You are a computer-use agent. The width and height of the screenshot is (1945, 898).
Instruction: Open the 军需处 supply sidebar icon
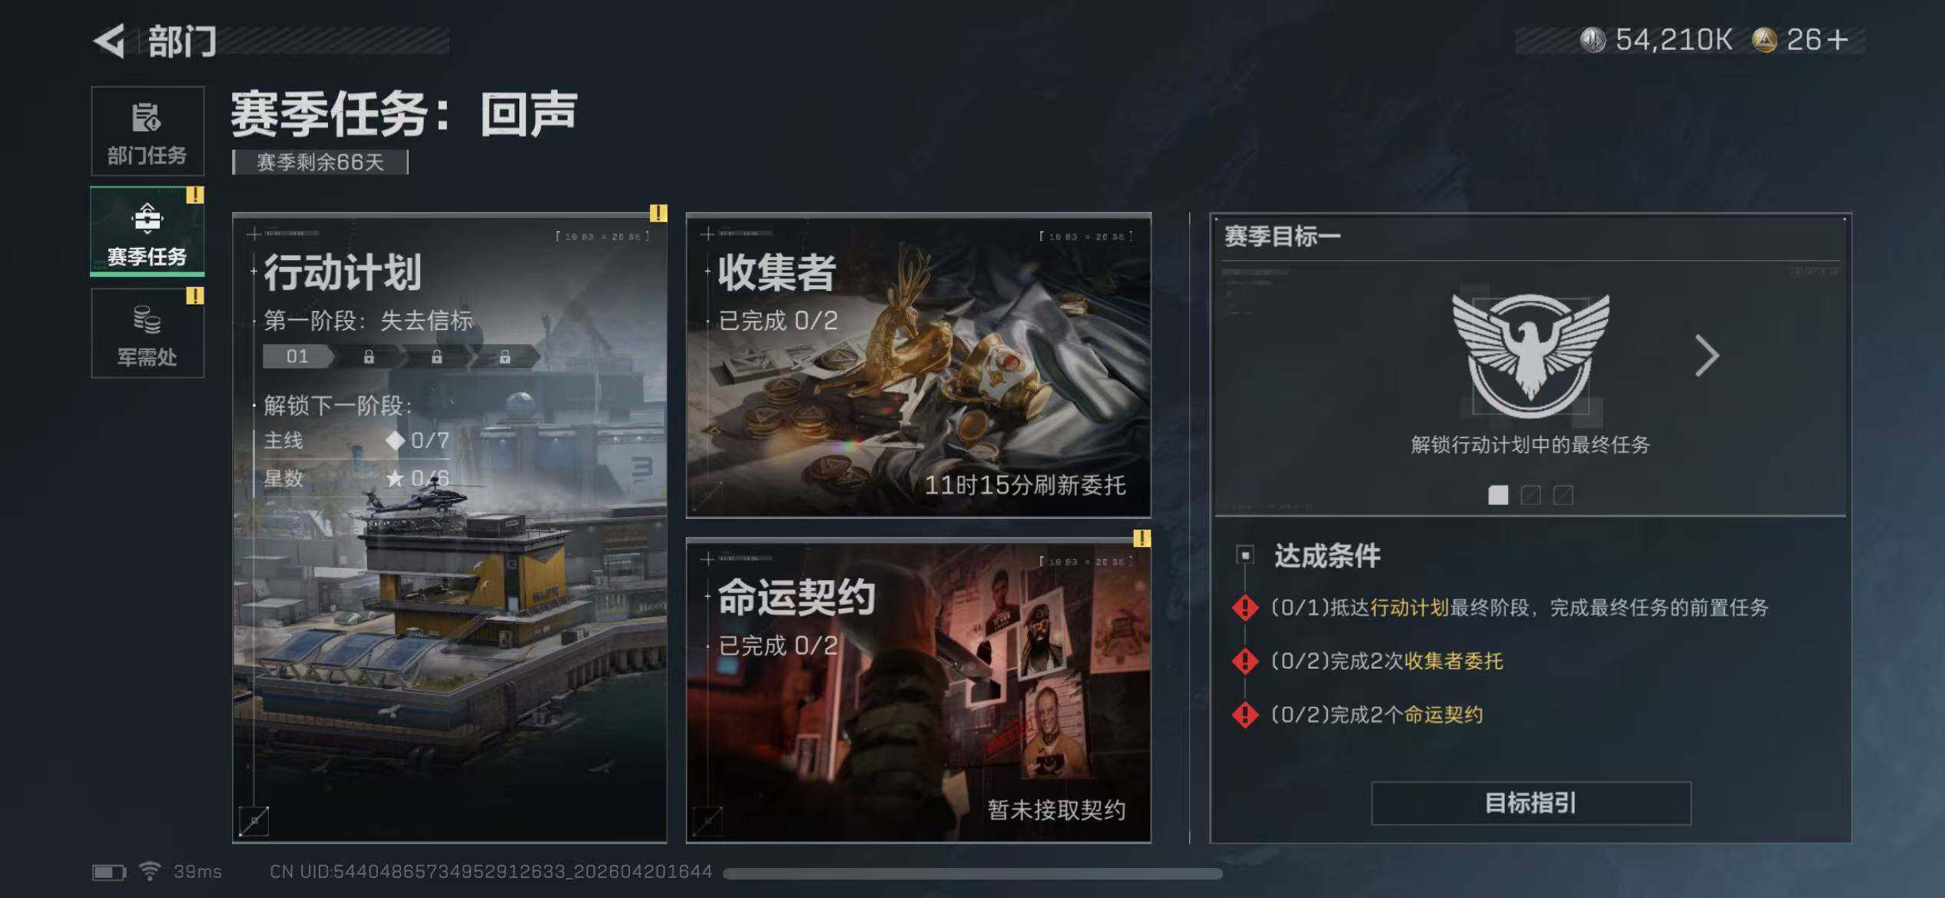tap(147, 333)
